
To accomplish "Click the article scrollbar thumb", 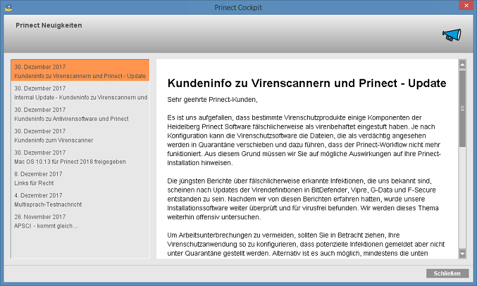I will tap(462, 107).
